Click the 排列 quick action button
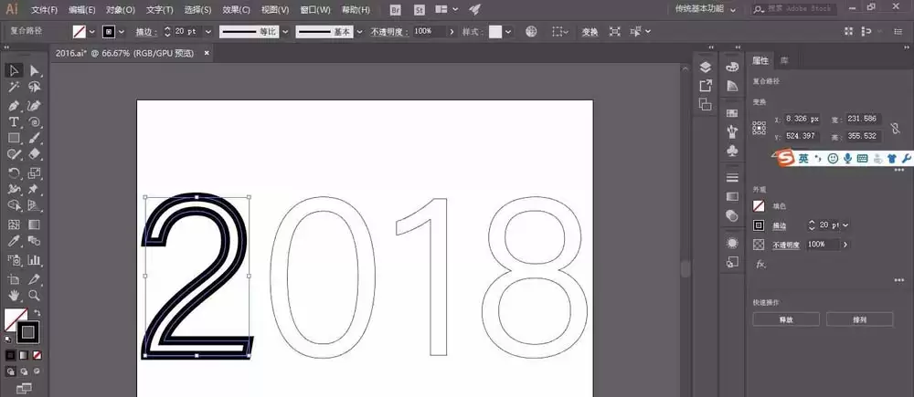This screenshot has height=397, width=914. (860, 319)
